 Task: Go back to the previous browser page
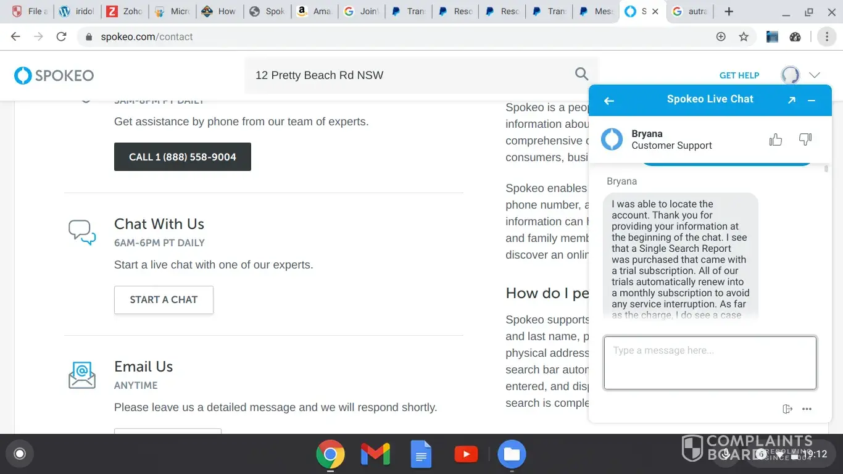[16, 36]
